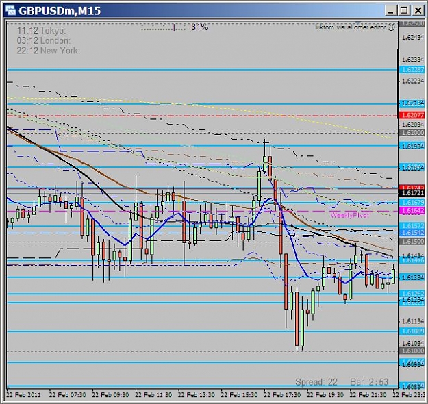Click the '22 Feb 07:30' time axis label

[67, 395]
